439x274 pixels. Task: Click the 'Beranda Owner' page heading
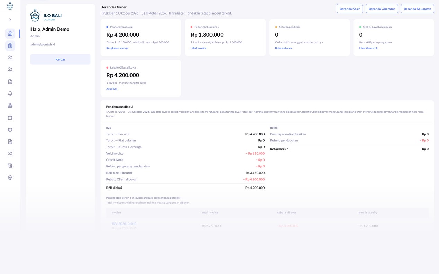(x=114, y=7)
